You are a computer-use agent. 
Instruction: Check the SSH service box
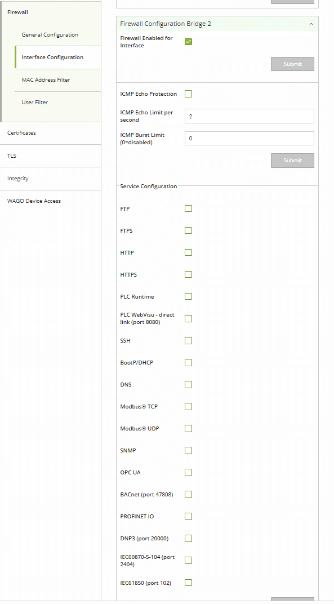(x=188, y=340)
